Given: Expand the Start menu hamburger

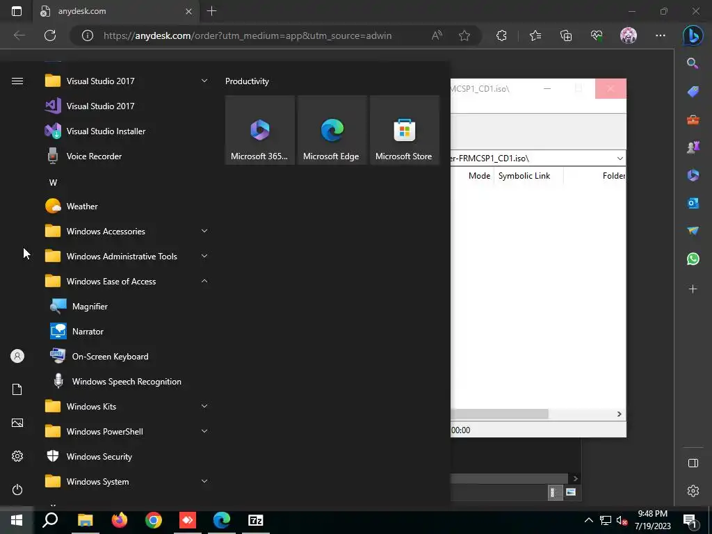Looking at the screenshot, I should 17,81.
